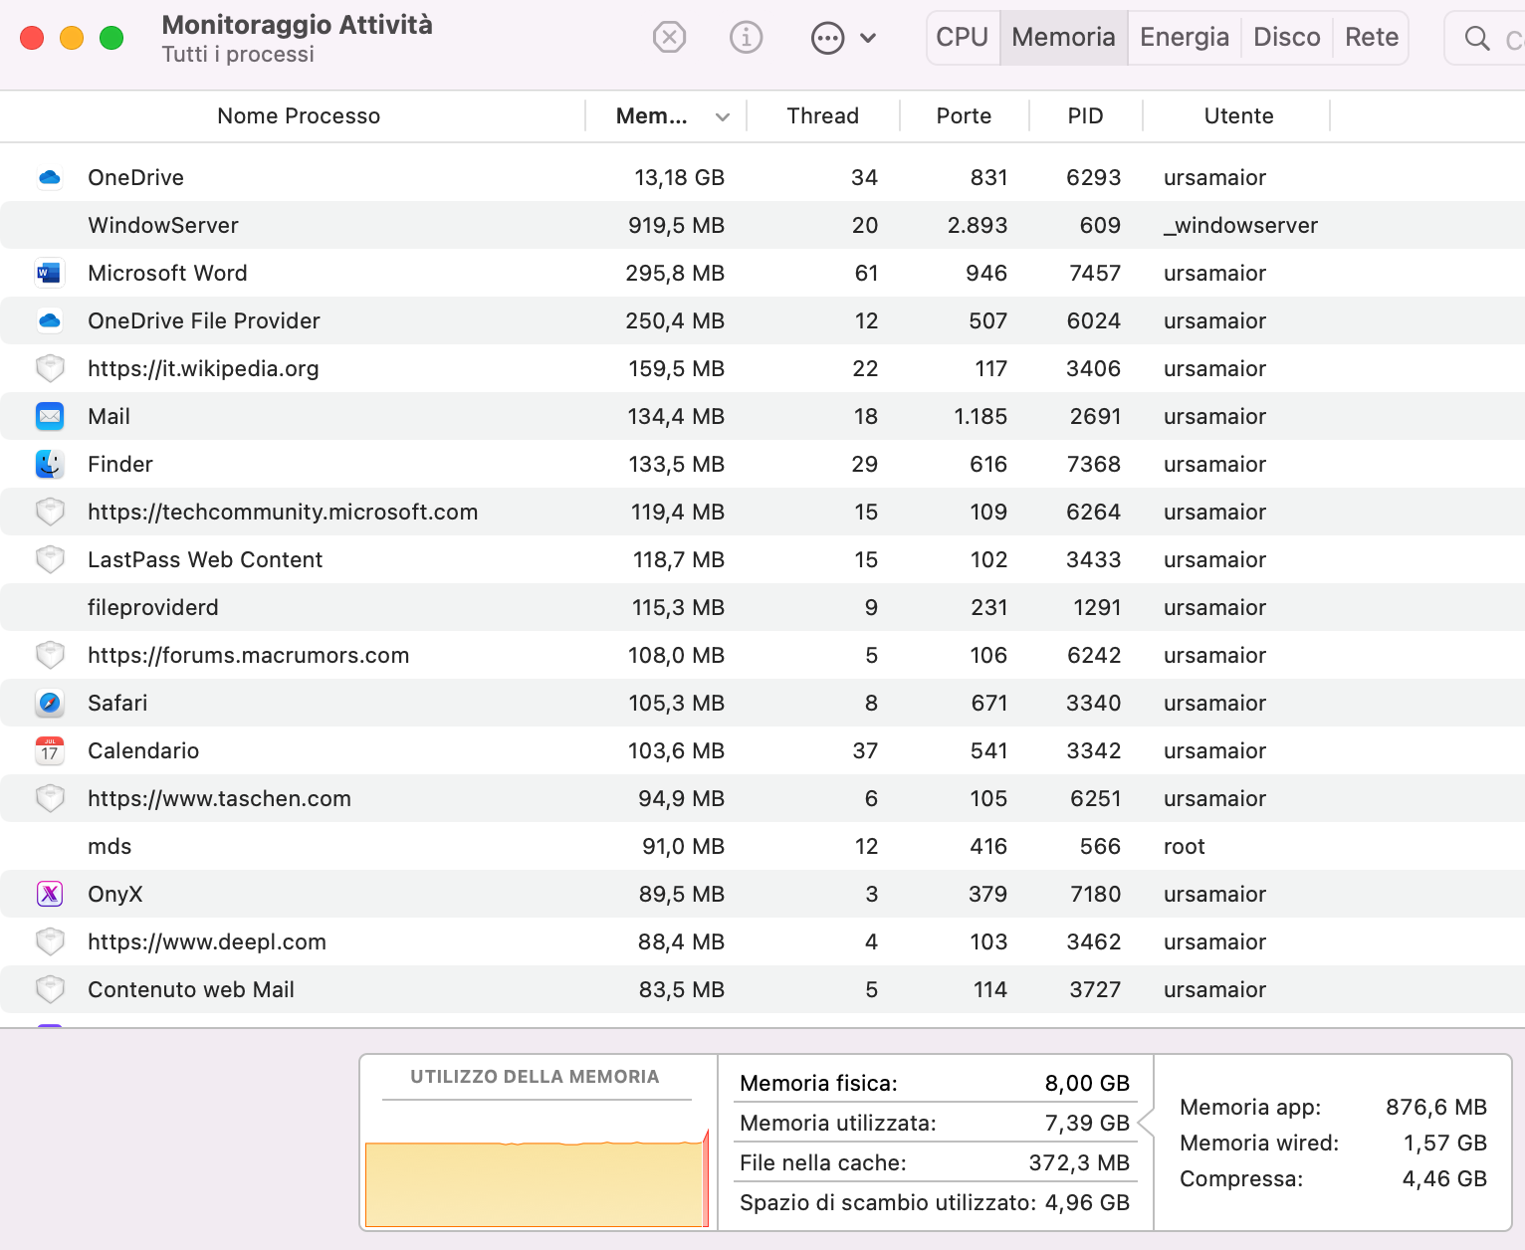
Task: Switch to the CPU tab
Action: pyautogui.click(x=963, y=38)
